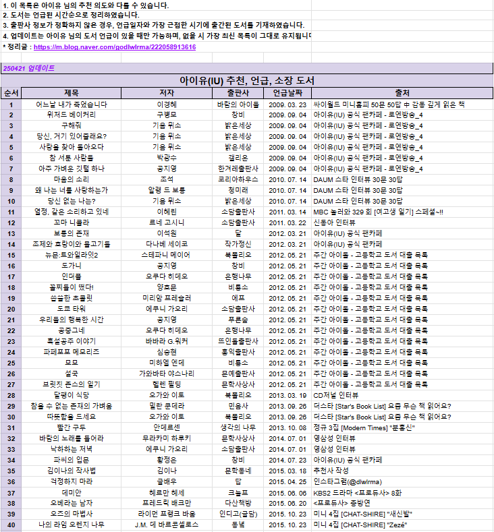The image size is (494, 532).
Task: Select the publisher cell '바람의 아이들'
Action: click(x=238, y=105)
